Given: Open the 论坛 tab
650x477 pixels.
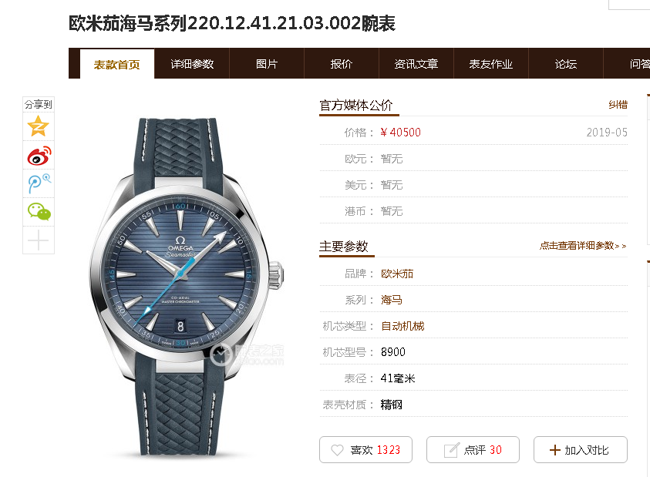Looking at the screenshot, I should coord(566,64).
